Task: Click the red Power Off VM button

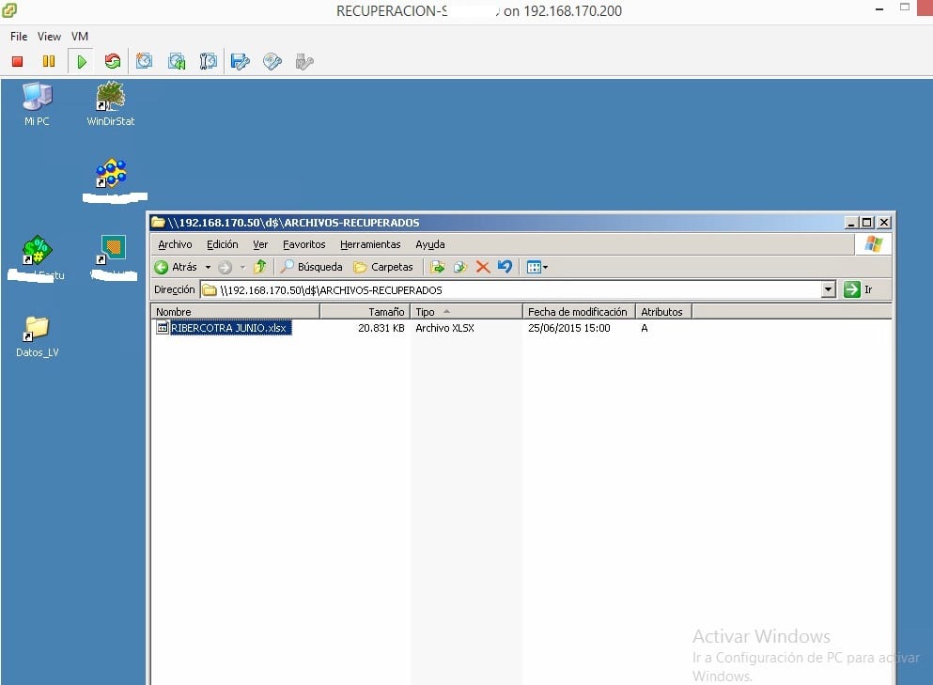Action: coord(17,62)
